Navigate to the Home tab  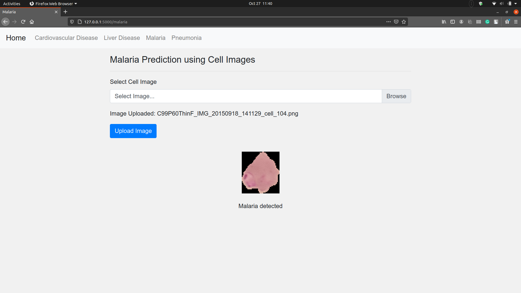tap(16, 37)
